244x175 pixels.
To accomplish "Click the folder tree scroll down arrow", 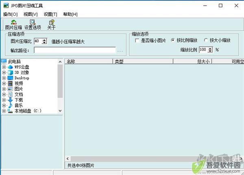I will pyautogui.click(x=60, y=111).
